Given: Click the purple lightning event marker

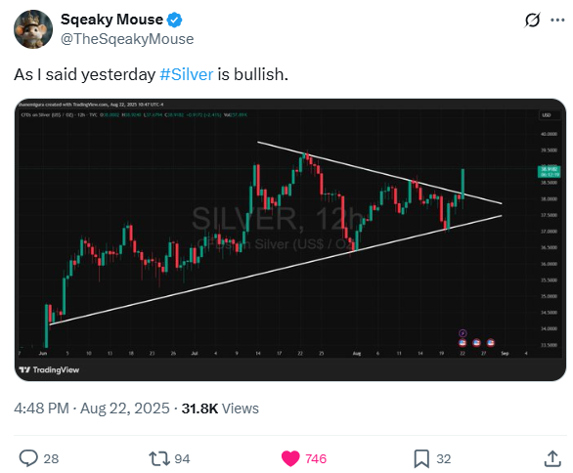Looking at the screenshot, I should pos(463,332).
